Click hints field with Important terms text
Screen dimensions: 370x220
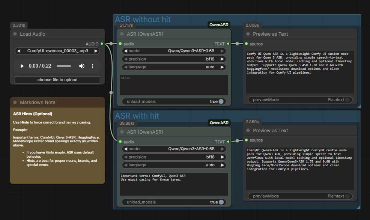coord(174,184)
